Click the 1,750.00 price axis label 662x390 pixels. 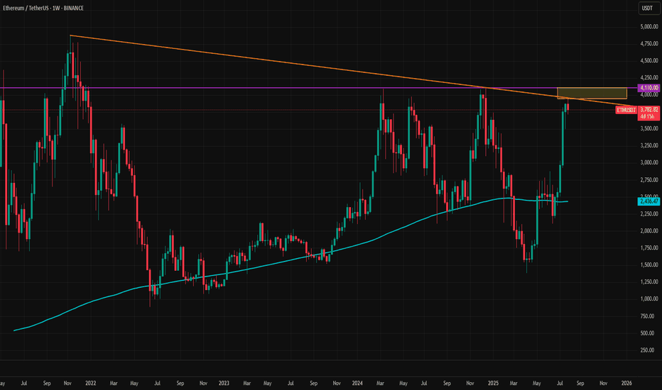pos(649,247)
